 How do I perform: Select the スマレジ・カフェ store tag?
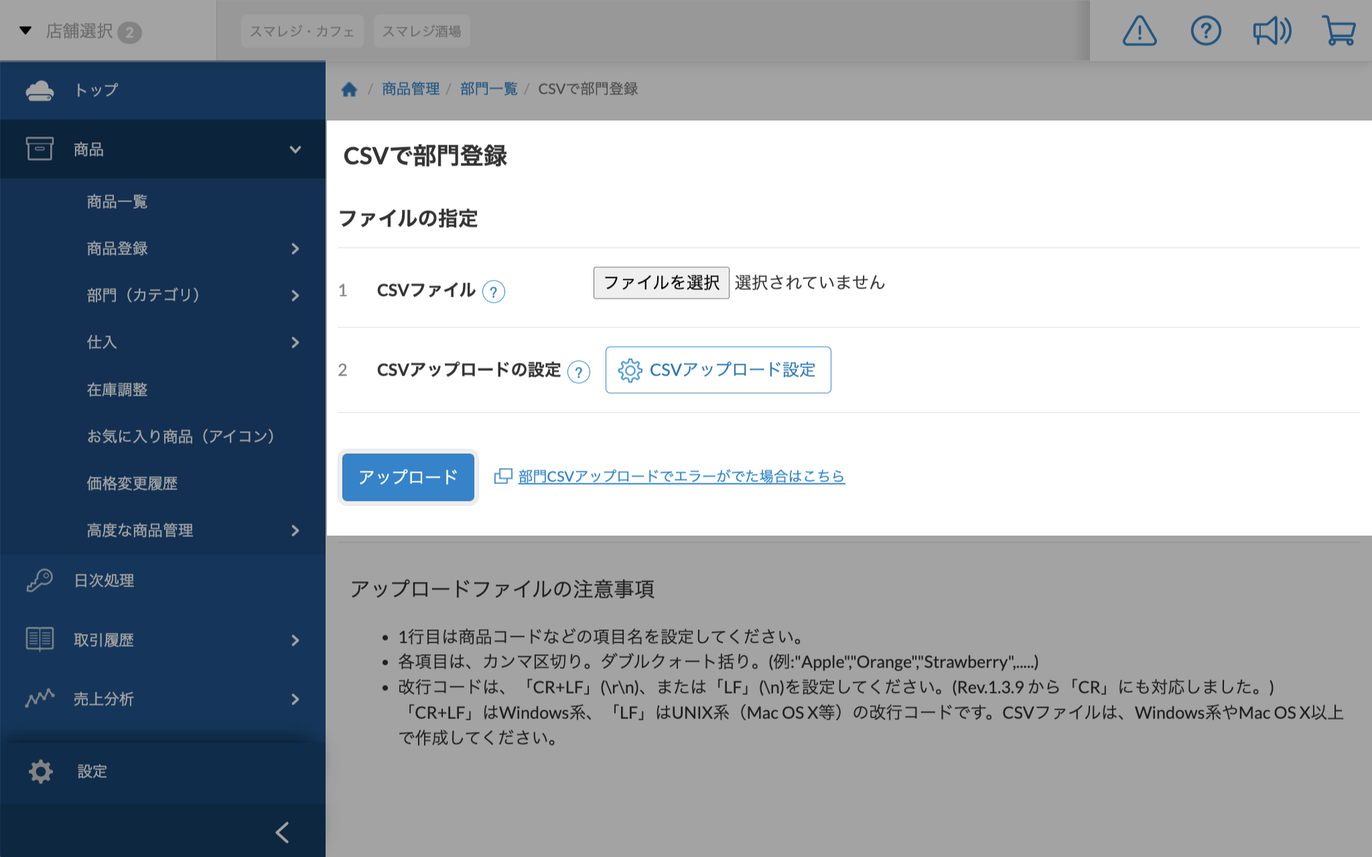pyautogui.click(x=302, y=31)
